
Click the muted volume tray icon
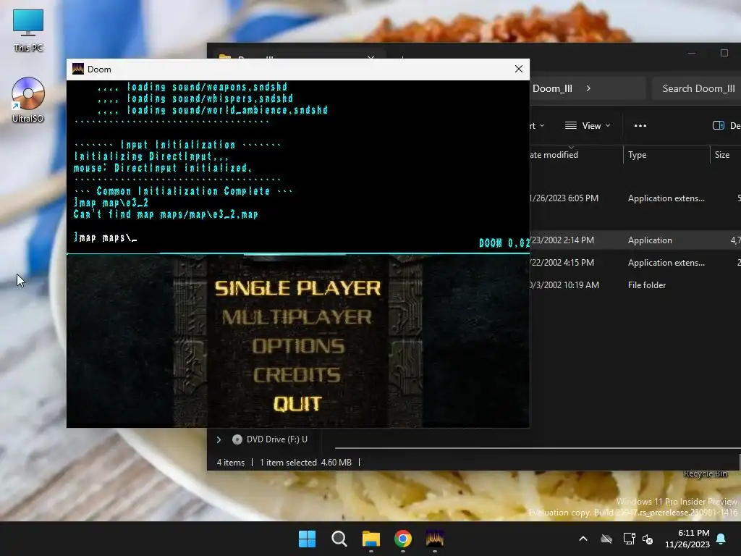click(648, 539)
